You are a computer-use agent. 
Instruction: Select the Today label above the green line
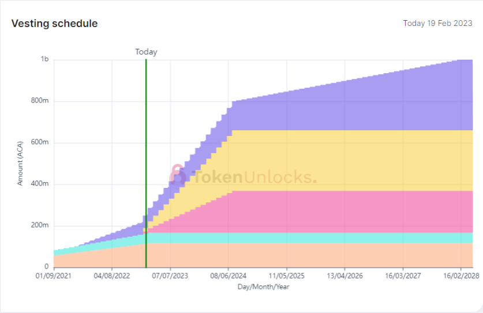click(x=146, y=52)
